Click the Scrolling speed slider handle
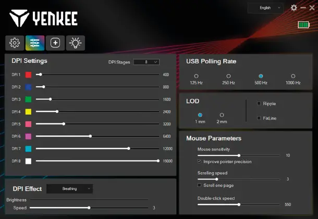The image size is (318, 219). click(217, 179)
